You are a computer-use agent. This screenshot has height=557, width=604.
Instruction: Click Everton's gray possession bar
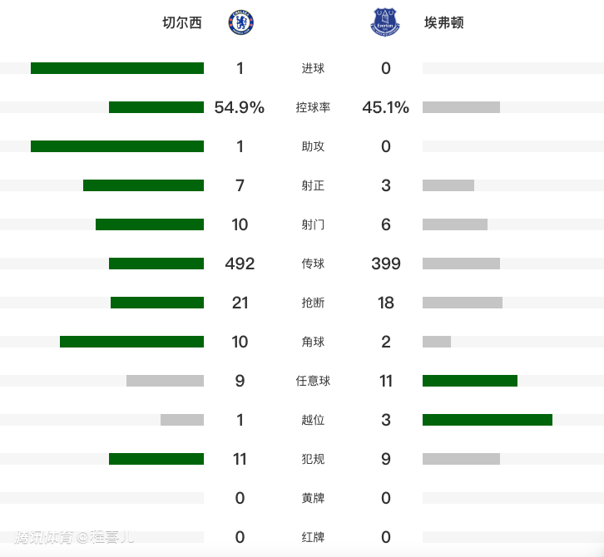pos(461,107)
